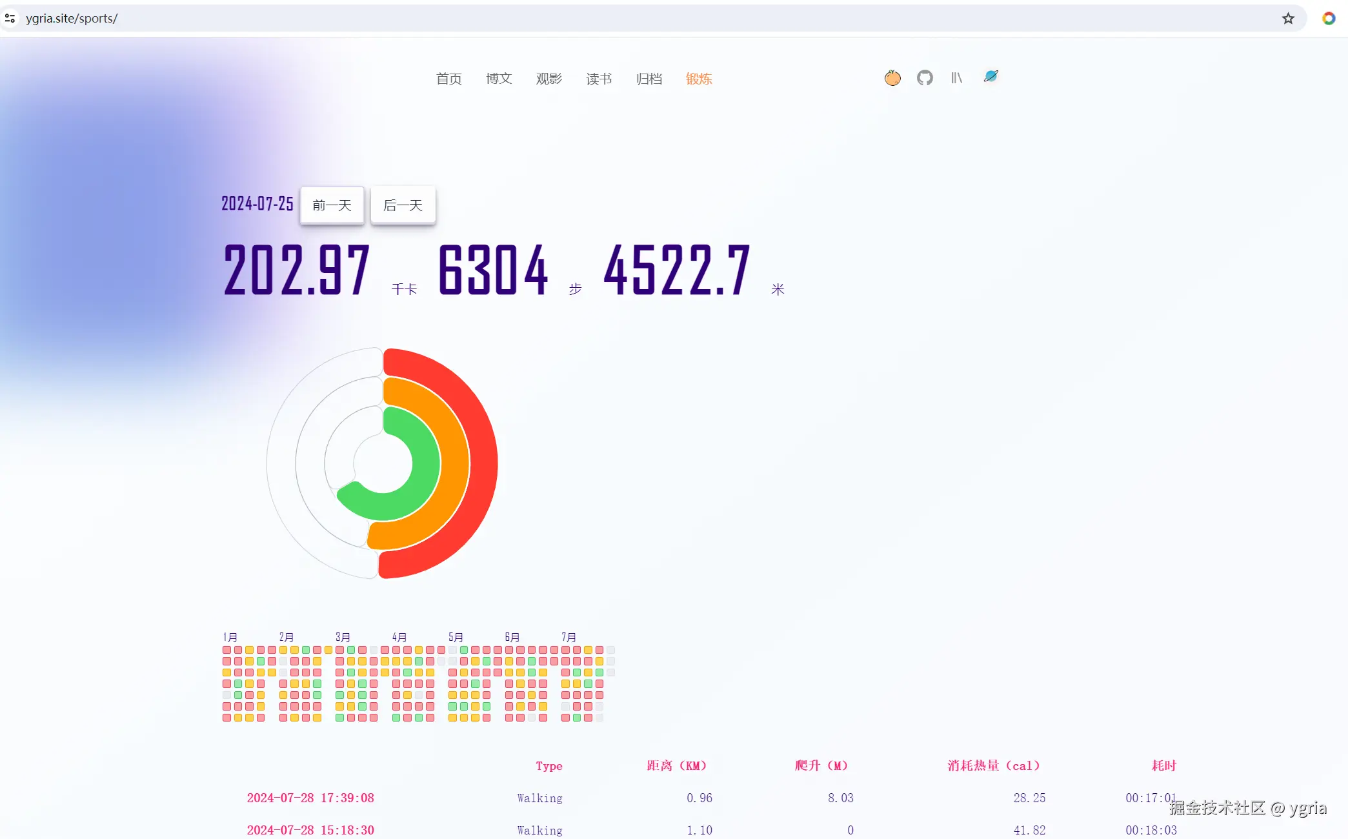Click the 2024-07-28 17:39:08 workout entry

pos(310,798)
